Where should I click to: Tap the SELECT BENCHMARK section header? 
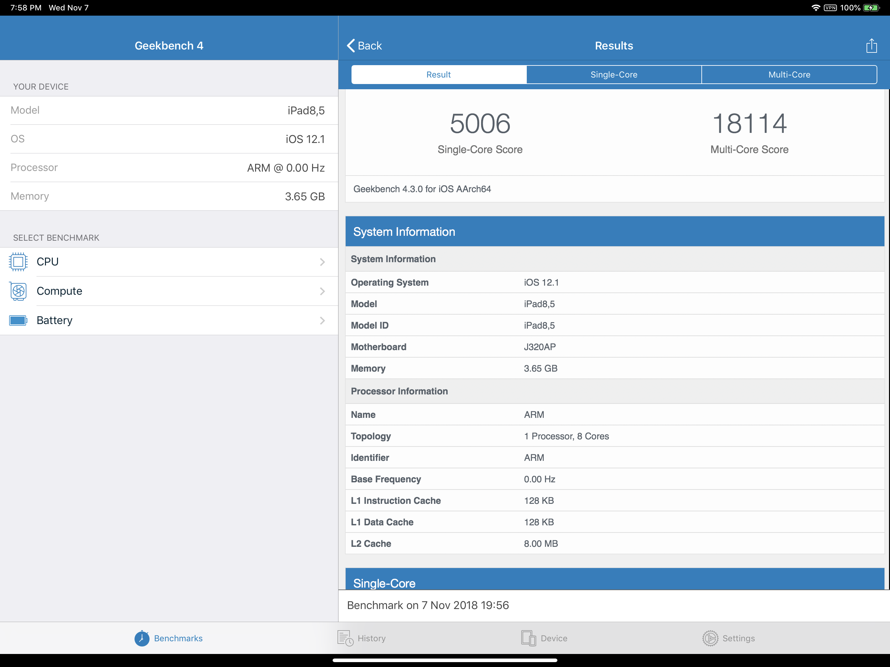[56, 238]
